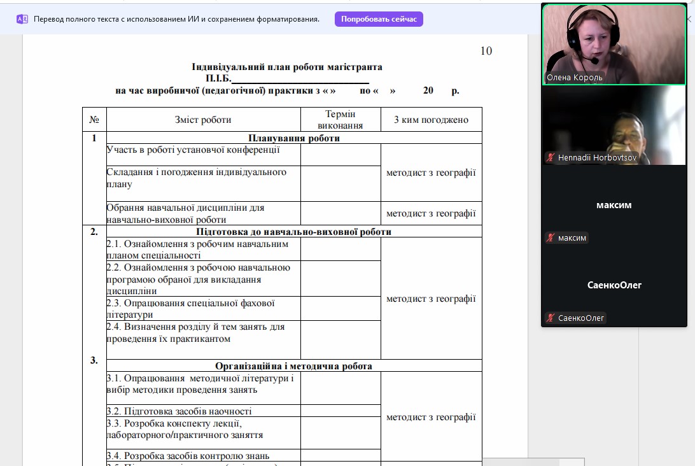
Task: Select the максим participant tile
Action: click(614, 205)
